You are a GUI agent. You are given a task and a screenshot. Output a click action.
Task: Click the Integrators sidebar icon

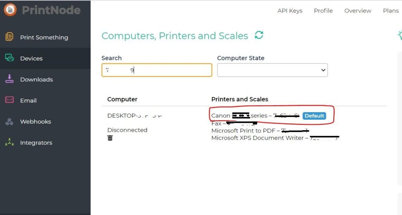9,142
